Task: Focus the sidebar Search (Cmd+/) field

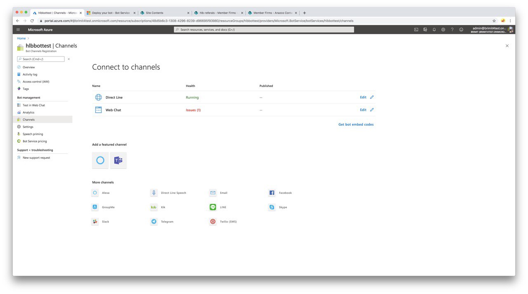Action: click(41, 59)
